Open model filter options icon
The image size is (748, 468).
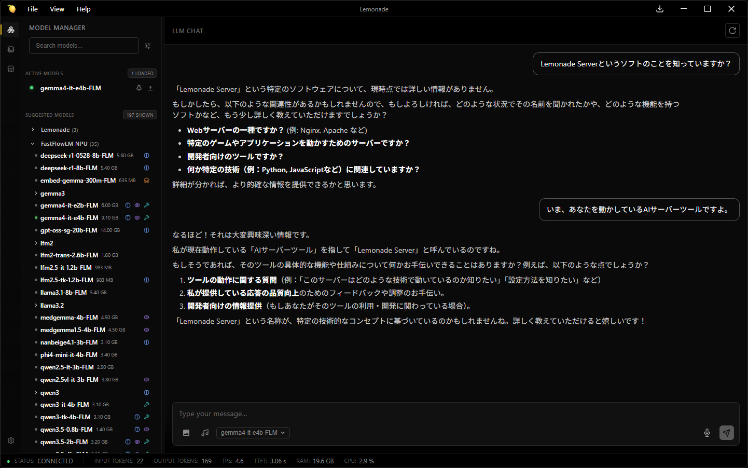pos(148,46)
